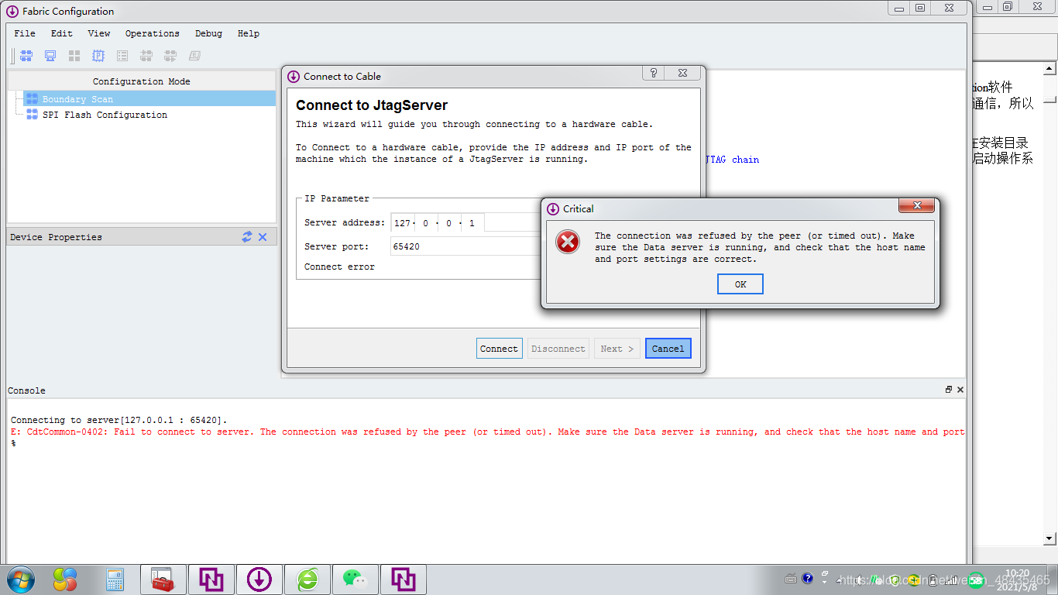Click the refresh icon in Device Properties
The height and width of the screenshot is (595, 1058).
tap(247, 237)
